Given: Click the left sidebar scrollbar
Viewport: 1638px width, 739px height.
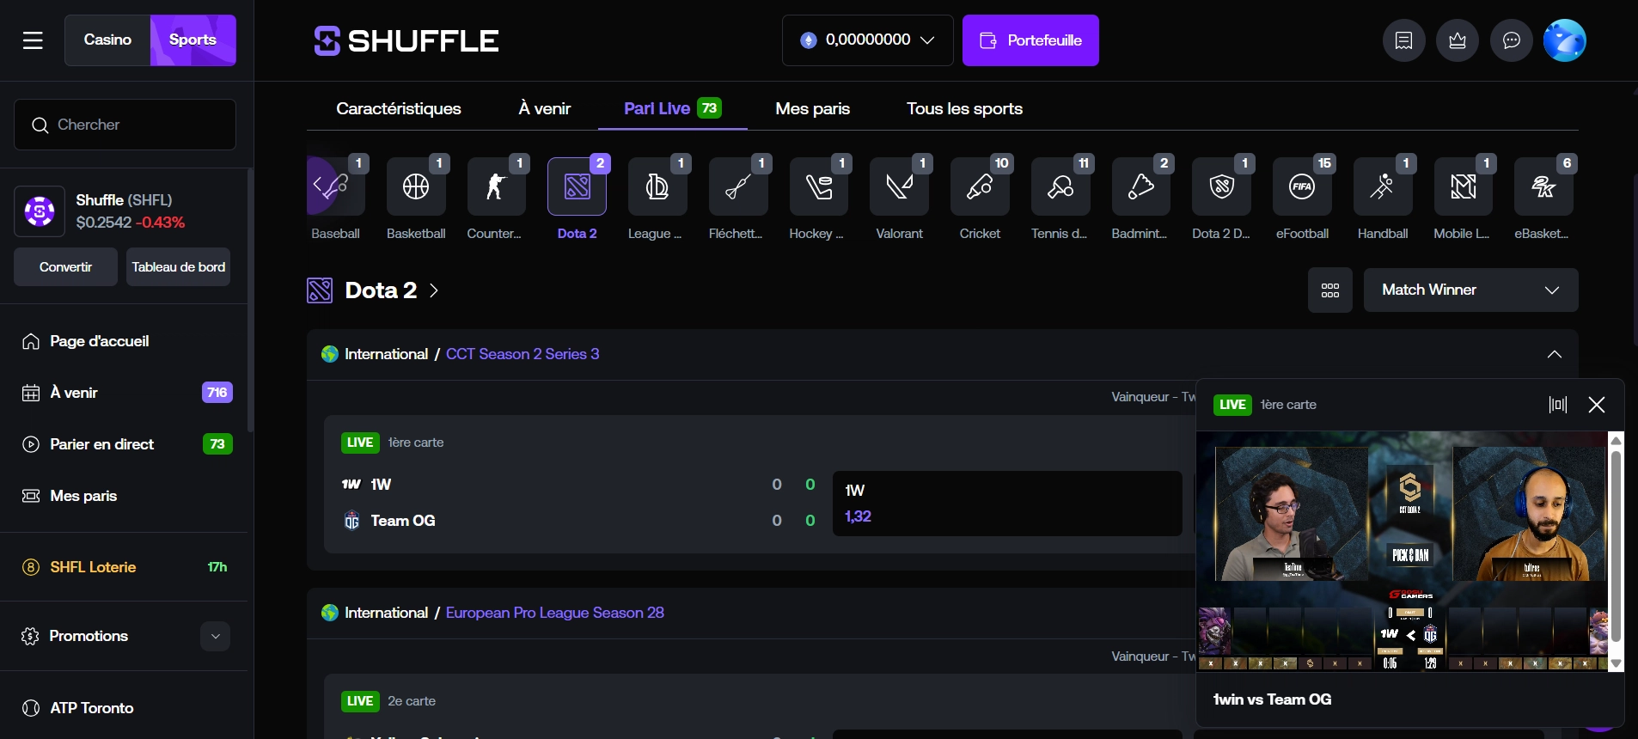Looking at the screenshot, I should coord(250,301).
